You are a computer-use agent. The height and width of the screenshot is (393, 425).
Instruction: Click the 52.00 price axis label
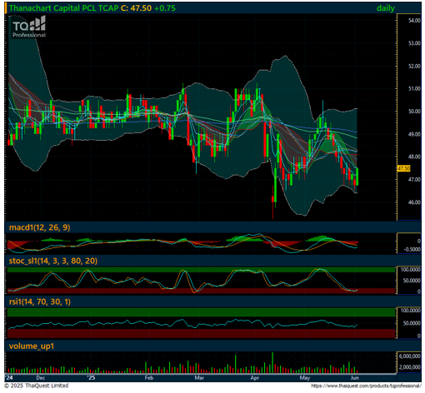(414, 66)
